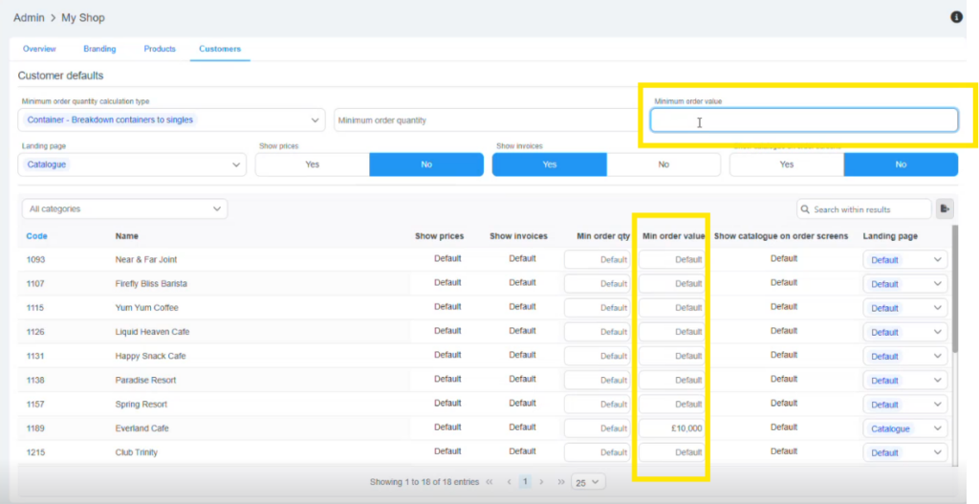Click the table vertical scrollbar
The height and width of the screenshot is (504, 979).
tap(955, 287)
